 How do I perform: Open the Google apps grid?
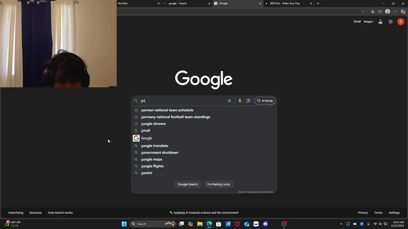click(390, 22)
